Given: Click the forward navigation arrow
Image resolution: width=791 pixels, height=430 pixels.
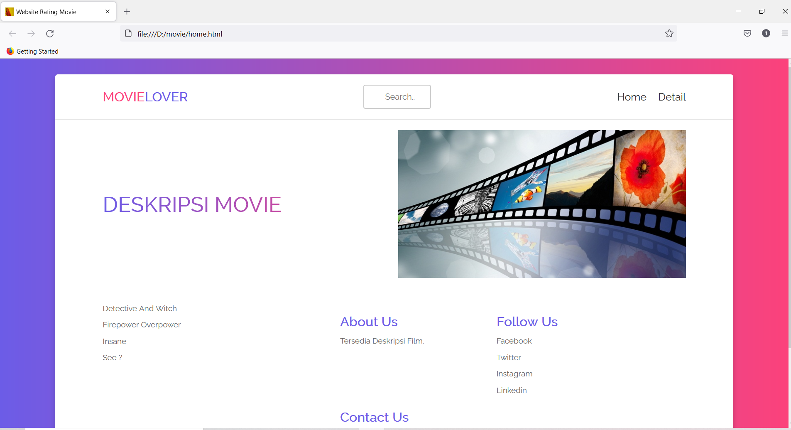Looking at the screenshot, I should coord(32,34).
